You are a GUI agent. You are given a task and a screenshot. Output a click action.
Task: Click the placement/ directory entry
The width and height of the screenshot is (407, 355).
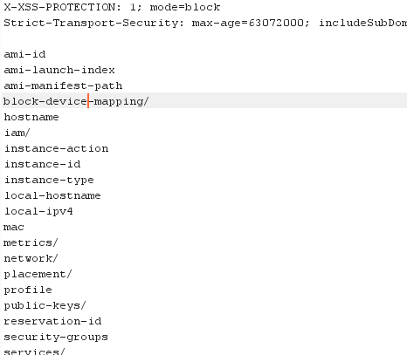pyautogui.click(x=38, y=274)
